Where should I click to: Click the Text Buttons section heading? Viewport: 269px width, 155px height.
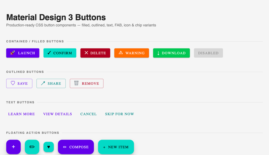tap(20, 102)
